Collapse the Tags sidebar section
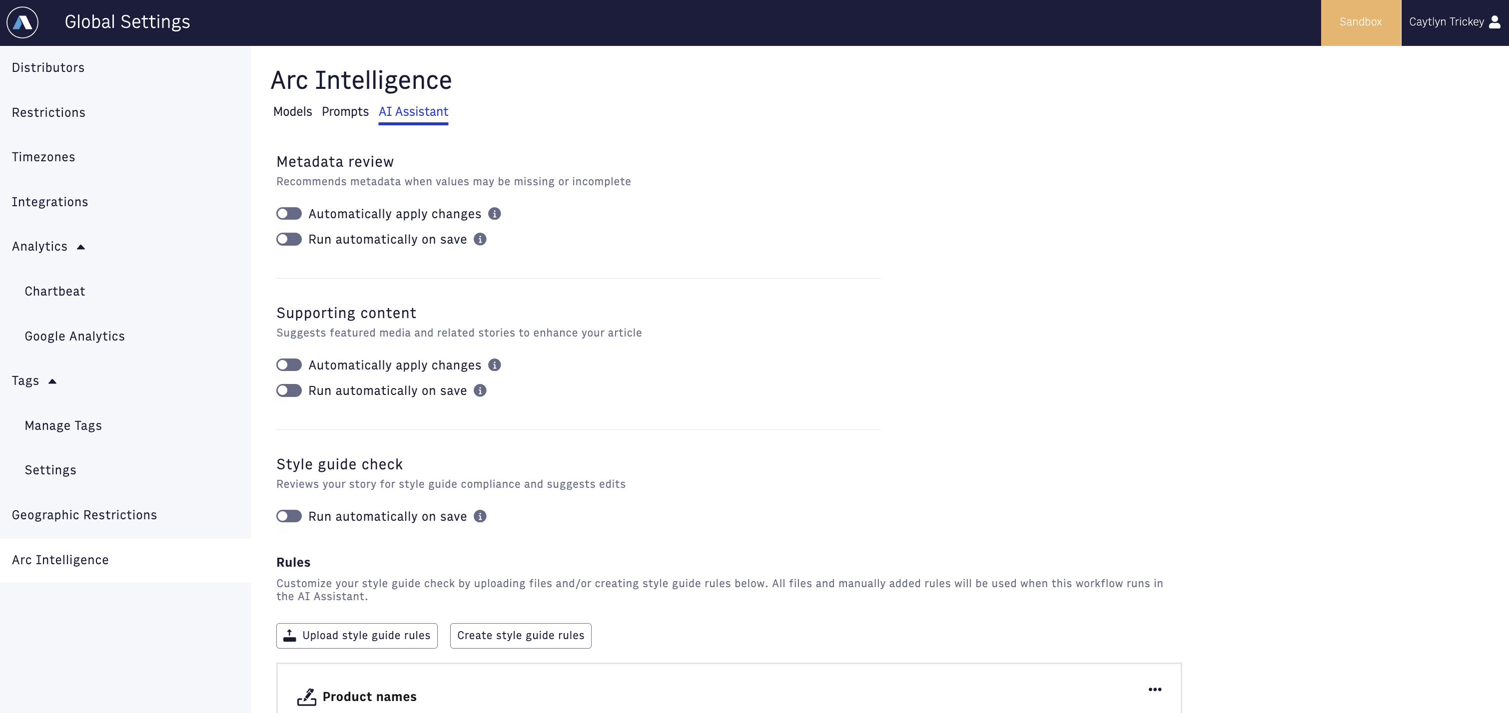 pos(52,381)
